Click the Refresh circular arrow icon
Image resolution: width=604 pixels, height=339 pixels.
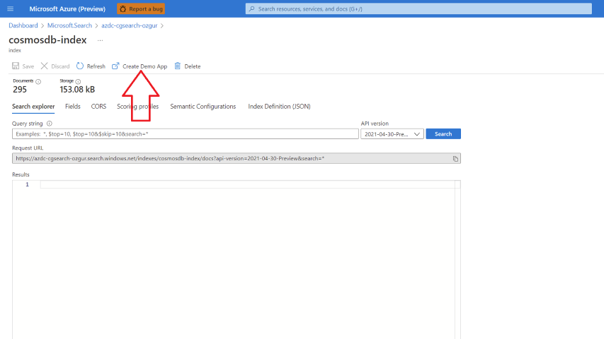coord(80,66)
